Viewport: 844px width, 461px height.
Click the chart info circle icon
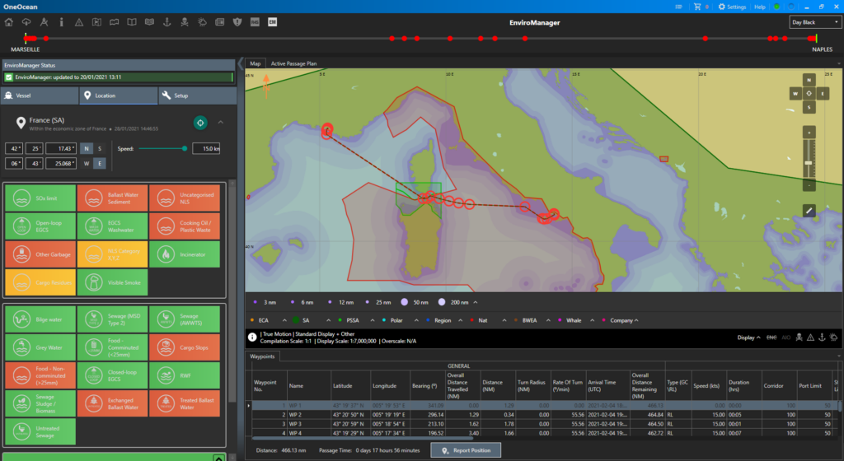tap(252, 337)
